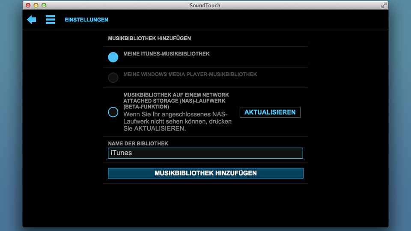Click the MUSIKBIBLIOTHEK HINZUFÜGEN section heading
The width and height of the screenshot is (411, 231).
[x=149, y=38]
